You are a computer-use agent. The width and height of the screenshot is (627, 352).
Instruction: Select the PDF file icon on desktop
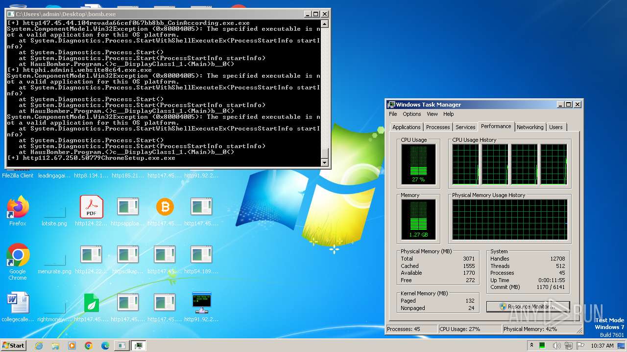click(91, 207)
